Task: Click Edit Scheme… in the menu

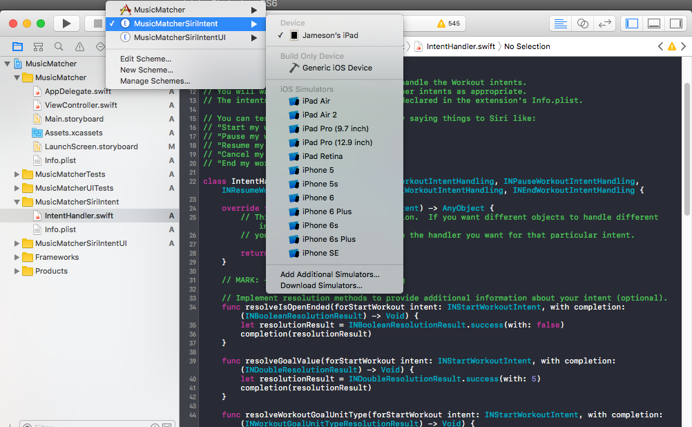Action: click(146, 59)
